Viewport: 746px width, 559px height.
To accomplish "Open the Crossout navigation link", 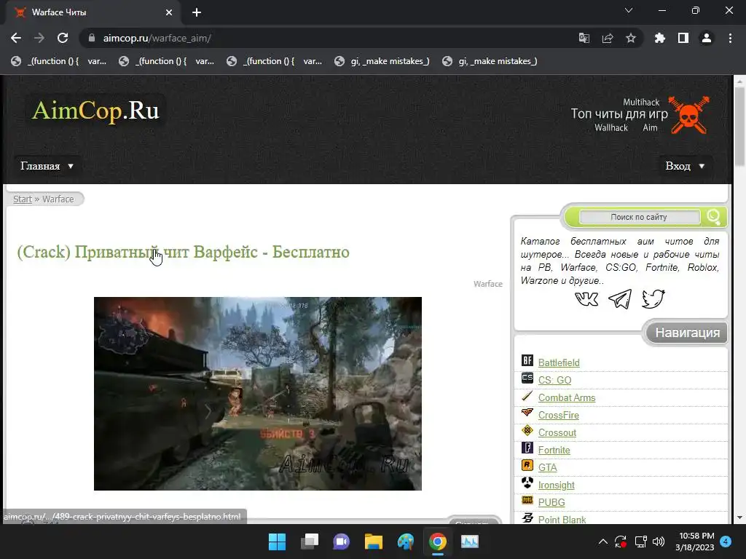I will (557, 432).
